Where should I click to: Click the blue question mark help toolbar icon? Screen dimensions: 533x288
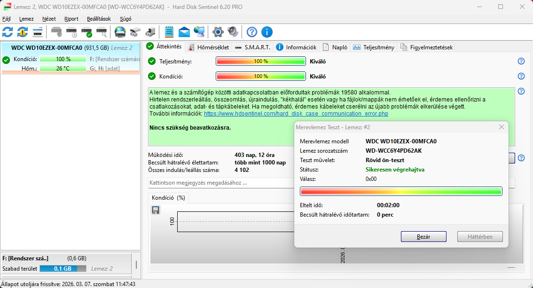click(252, 32)
